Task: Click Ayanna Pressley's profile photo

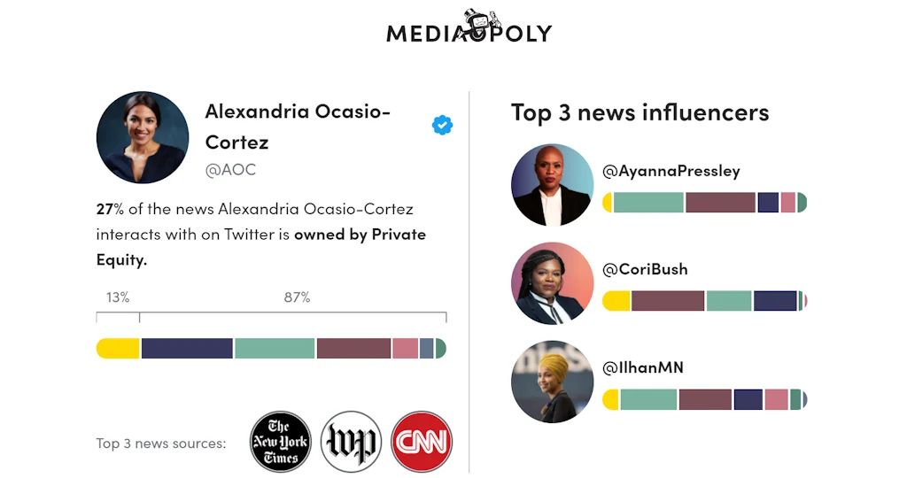Action: point(552,185)
